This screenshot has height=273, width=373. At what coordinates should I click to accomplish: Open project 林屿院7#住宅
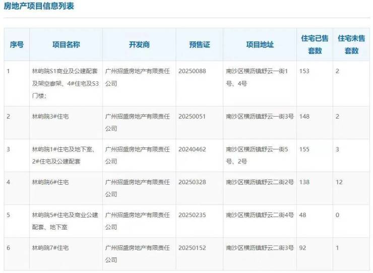coord(50,248)
